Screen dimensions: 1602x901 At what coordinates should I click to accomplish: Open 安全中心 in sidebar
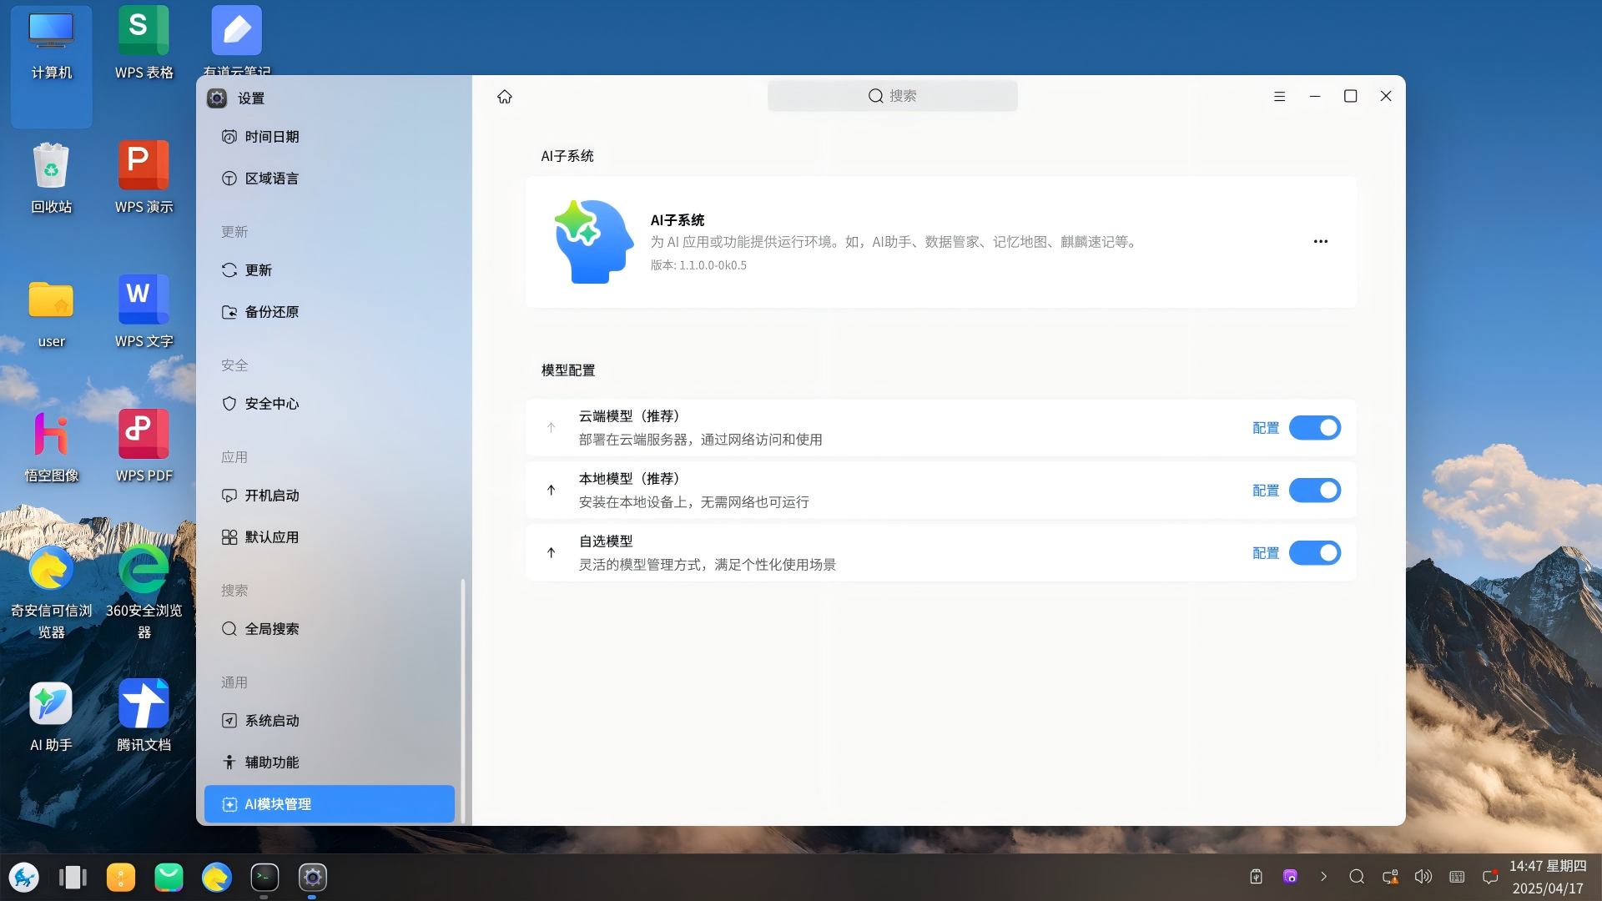point(330,404)
